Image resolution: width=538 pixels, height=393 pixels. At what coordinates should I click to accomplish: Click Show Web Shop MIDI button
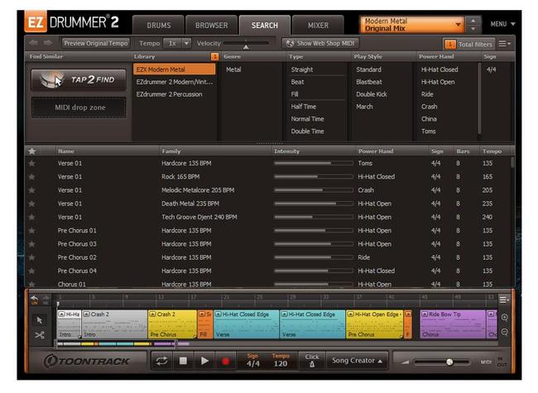click(320, 43)
